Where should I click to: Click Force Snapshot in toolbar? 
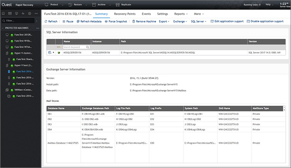tap(116, 21)
